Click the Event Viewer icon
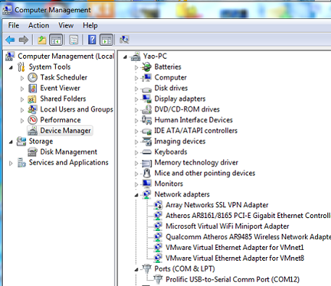 (33, 88)
